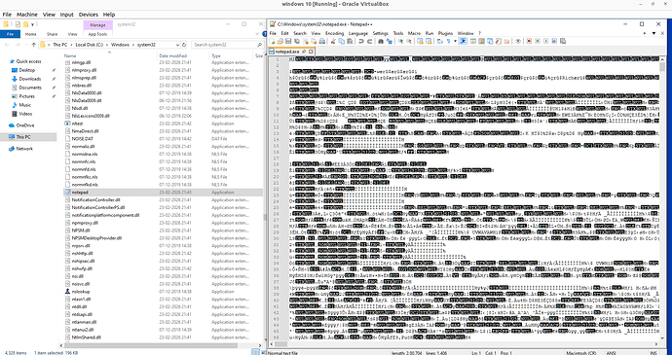Click the Paste icon in Notepad++ toolbar
Screen dimensions: 672x355
pyautogui.click(x=350, y=41)
